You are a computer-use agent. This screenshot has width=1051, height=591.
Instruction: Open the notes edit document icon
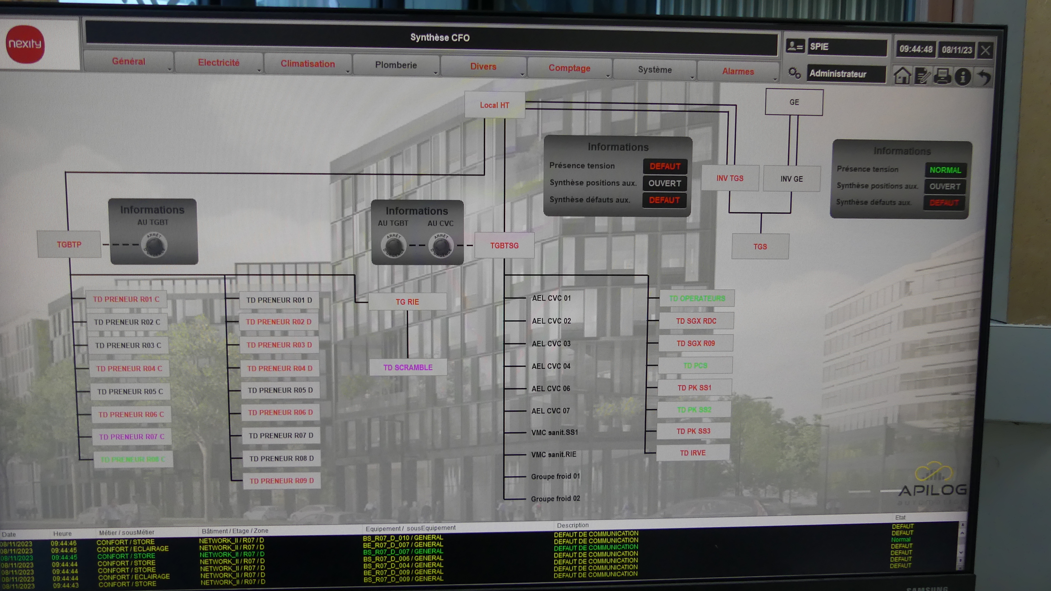(x=923, y=76)
